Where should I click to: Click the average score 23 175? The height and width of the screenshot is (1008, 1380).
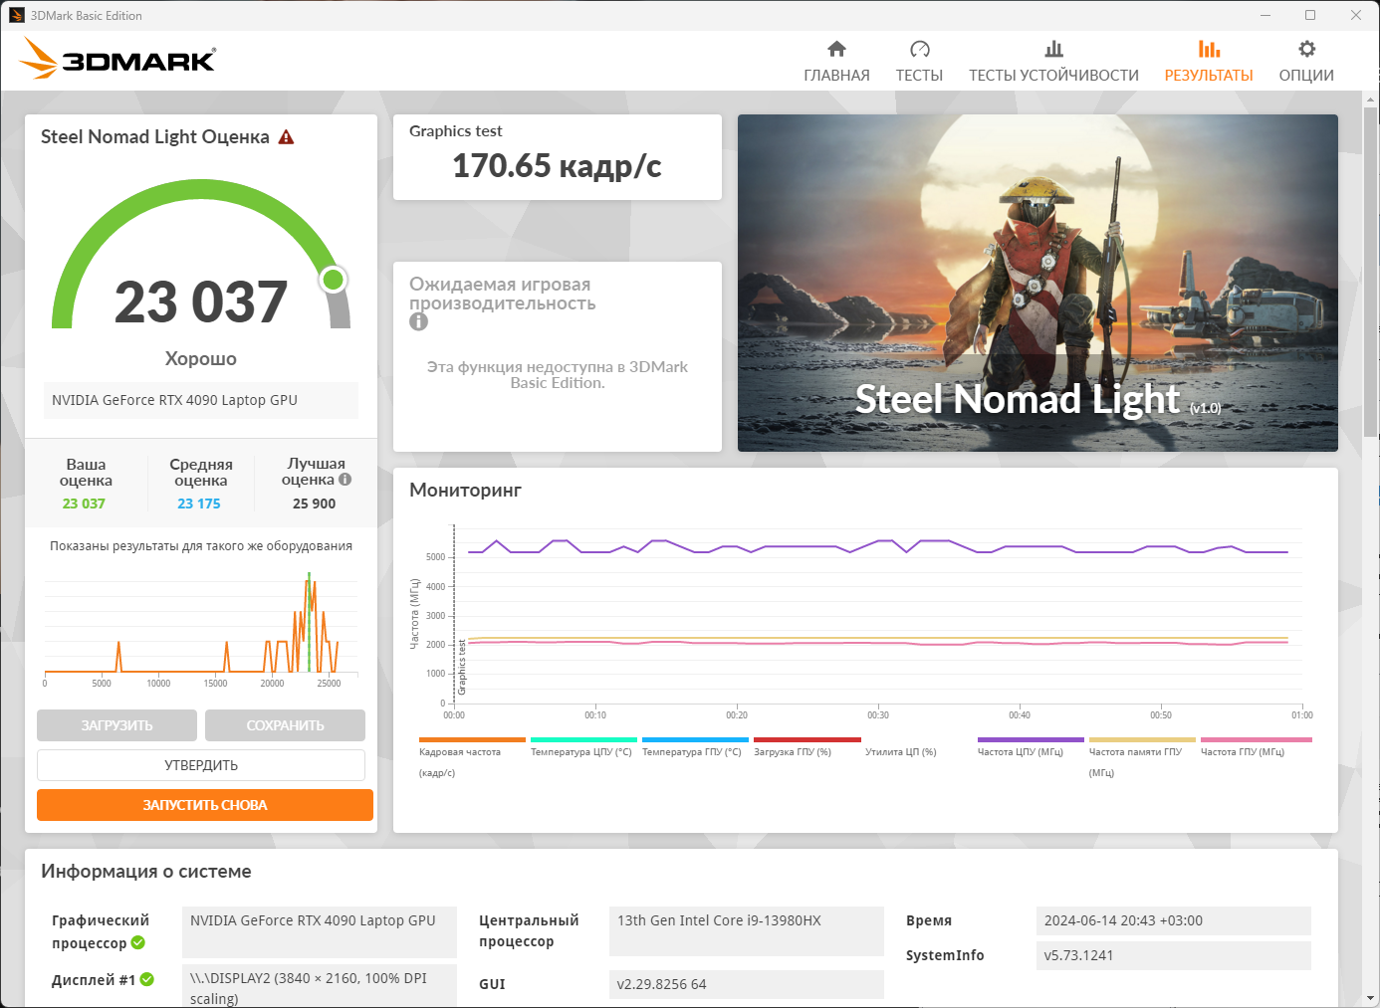pyautogui.click(x=199, y=504)
